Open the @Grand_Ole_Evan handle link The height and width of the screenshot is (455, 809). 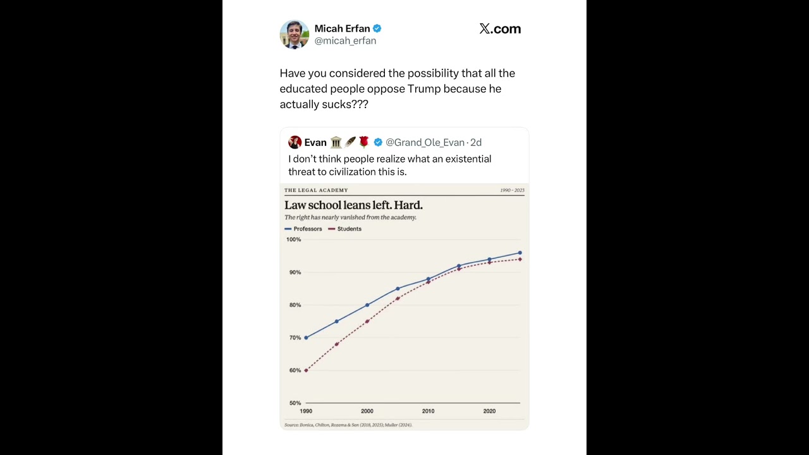(425, 142)
